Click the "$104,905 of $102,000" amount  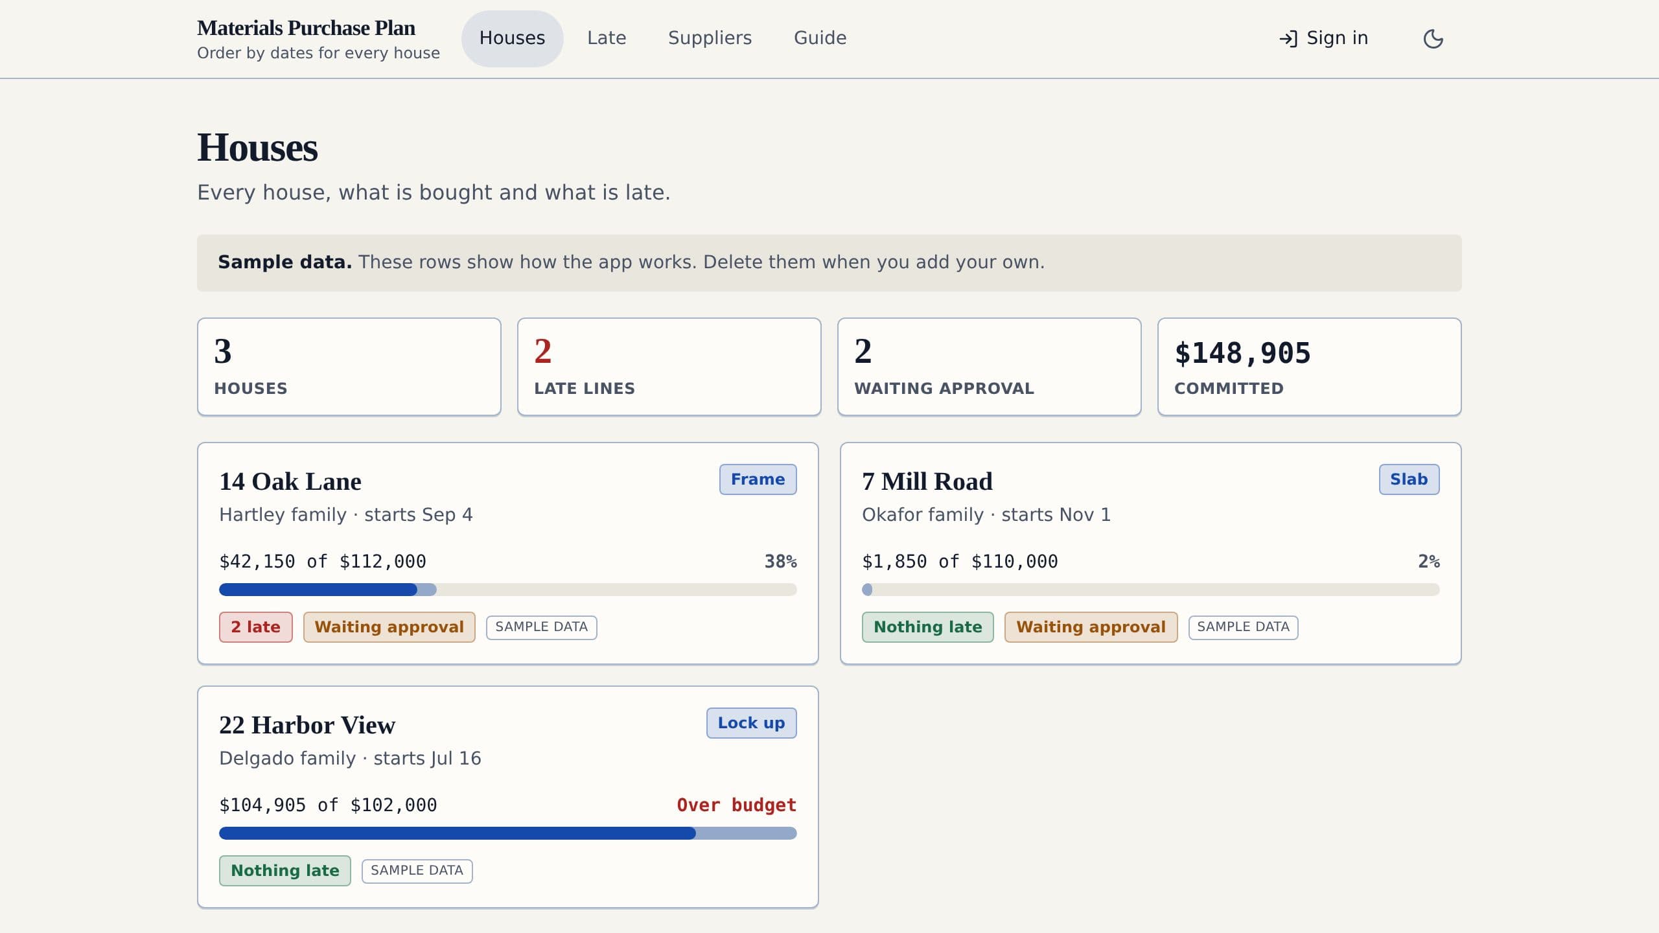tap(328, 805)
